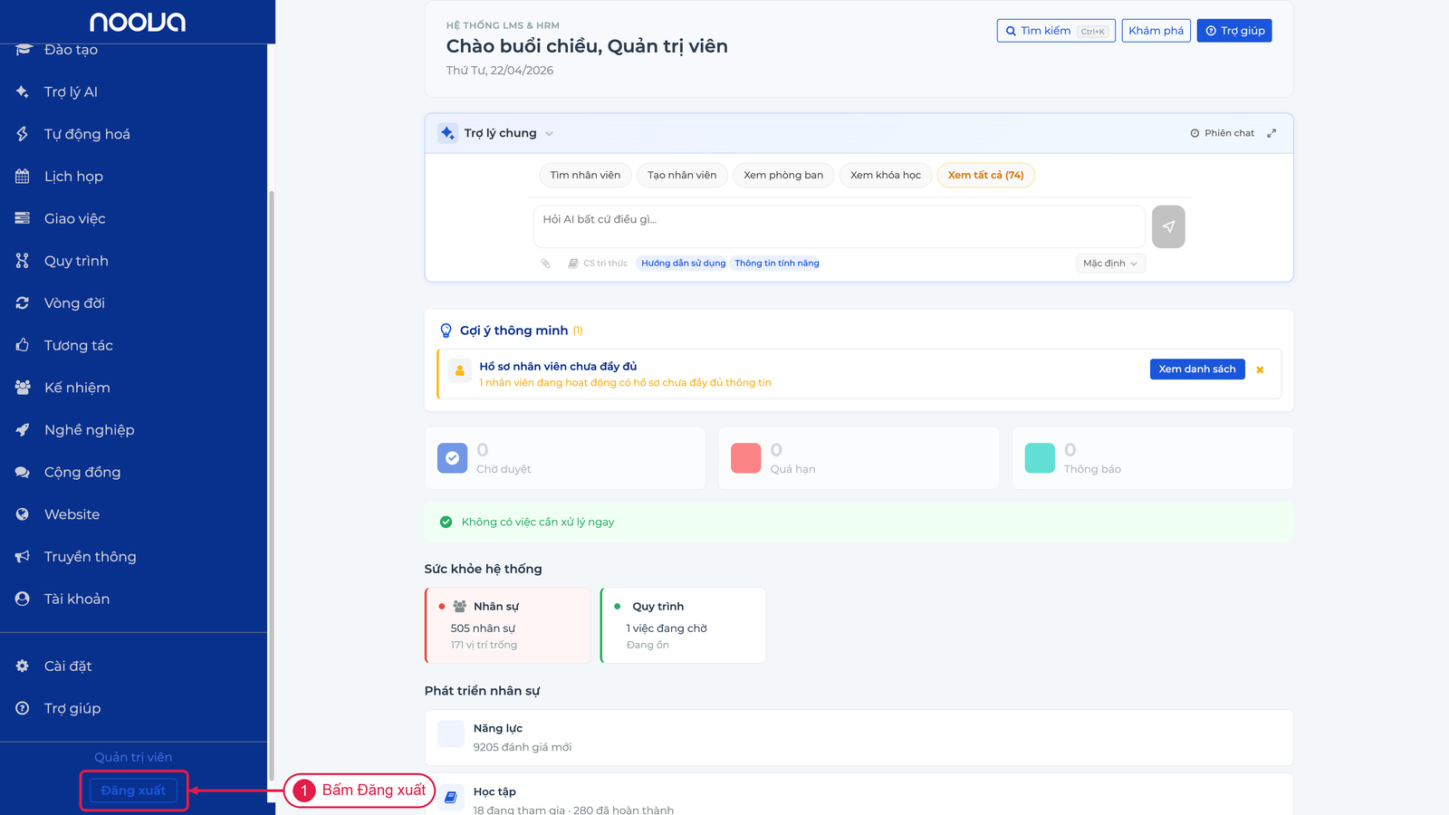This screenshot has height=815, width=1449.
Task: Click the Nghề nghiệp rocket icon
Action: 23,430
